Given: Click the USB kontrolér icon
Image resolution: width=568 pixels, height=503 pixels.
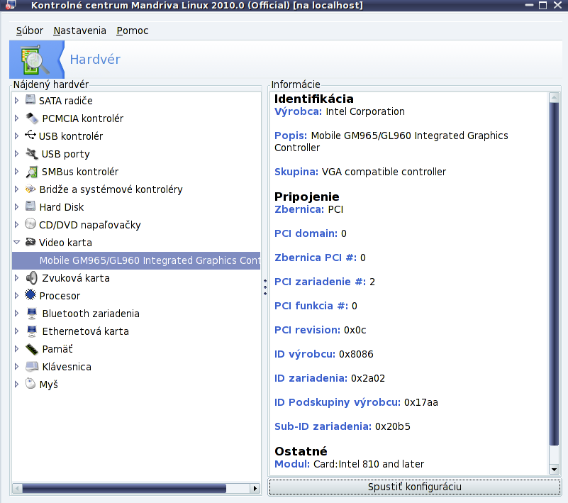Looking at the screenshot, I should click(x=30, y=136).
